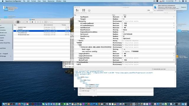Expand the UEFI dictionary row
Screen dimensions: 189x106
coord(76,64)
